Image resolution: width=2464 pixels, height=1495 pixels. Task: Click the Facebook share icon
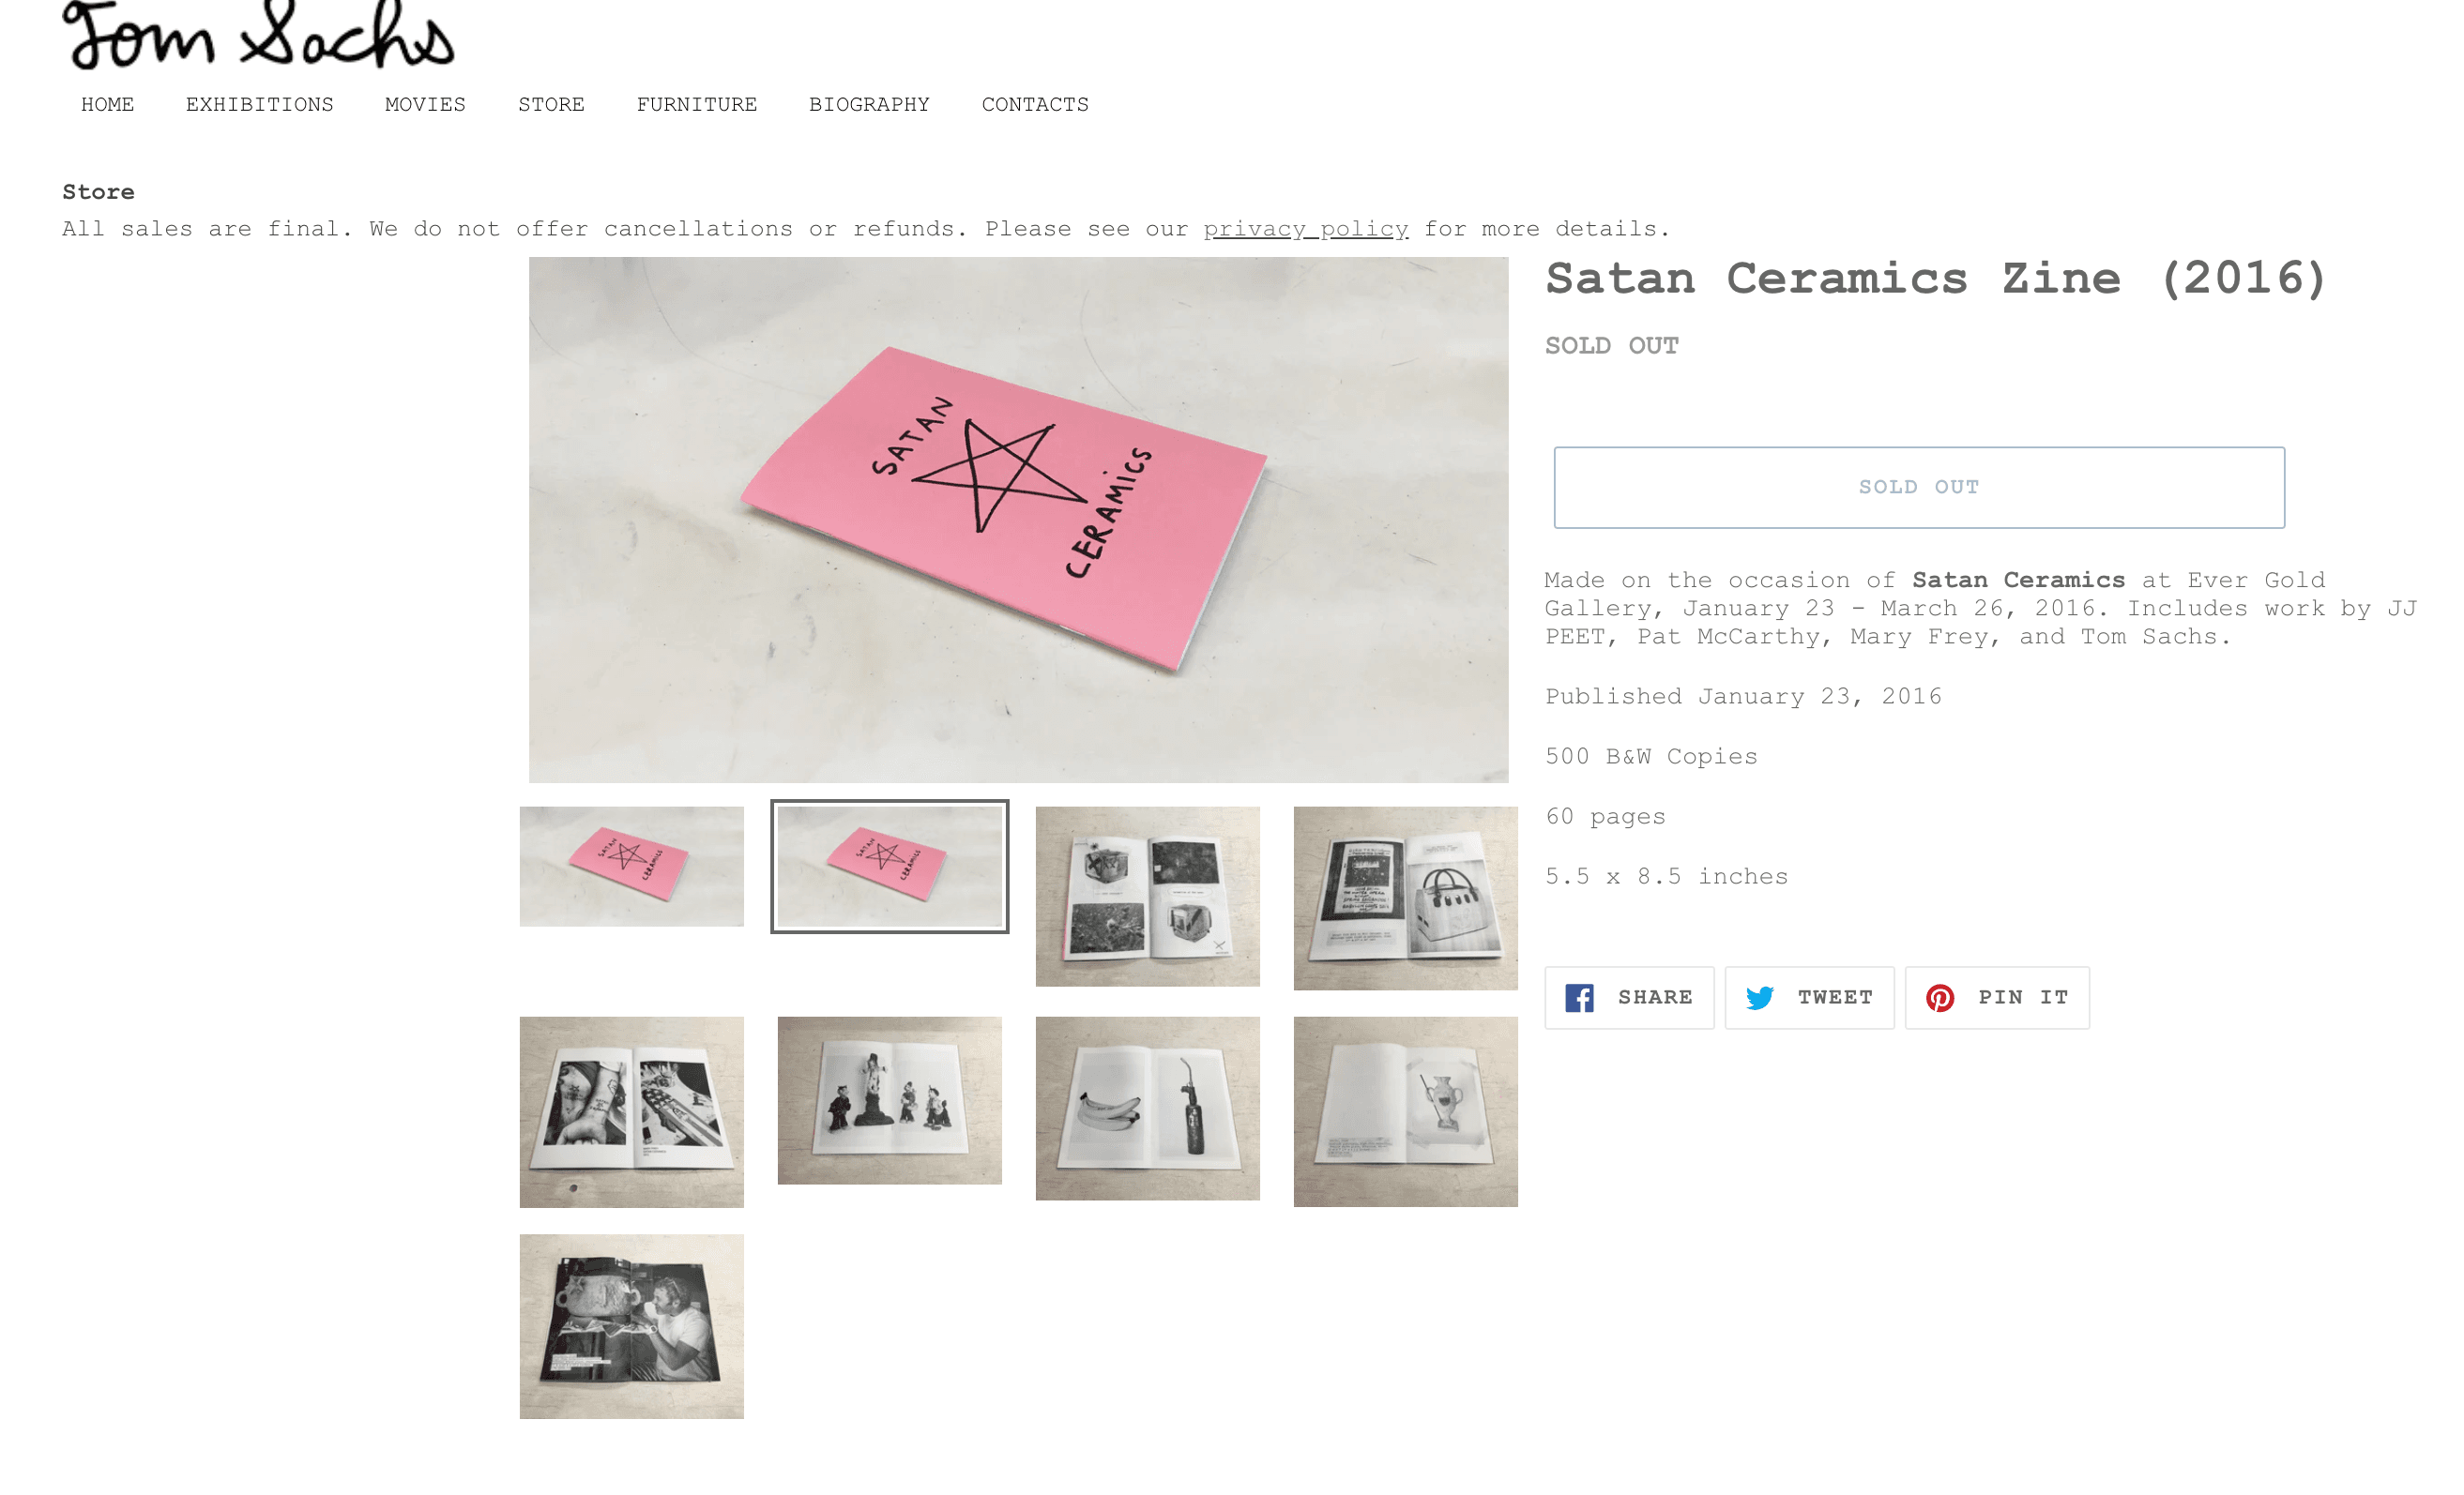pos(1579,997)
